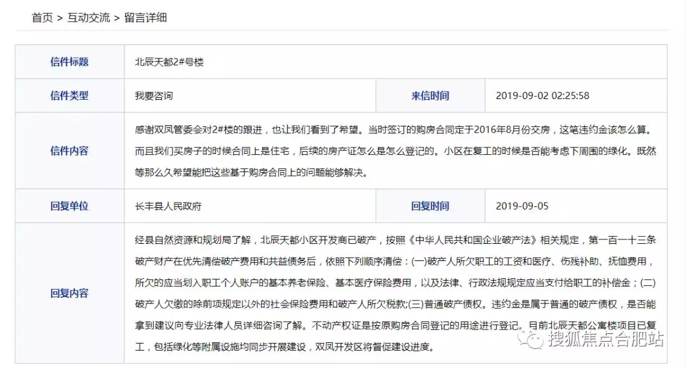Image resolution: width=686 pixels, height=369 pixels.
Task: Select the 来信时间 label cell
Action: click(430, 96)
